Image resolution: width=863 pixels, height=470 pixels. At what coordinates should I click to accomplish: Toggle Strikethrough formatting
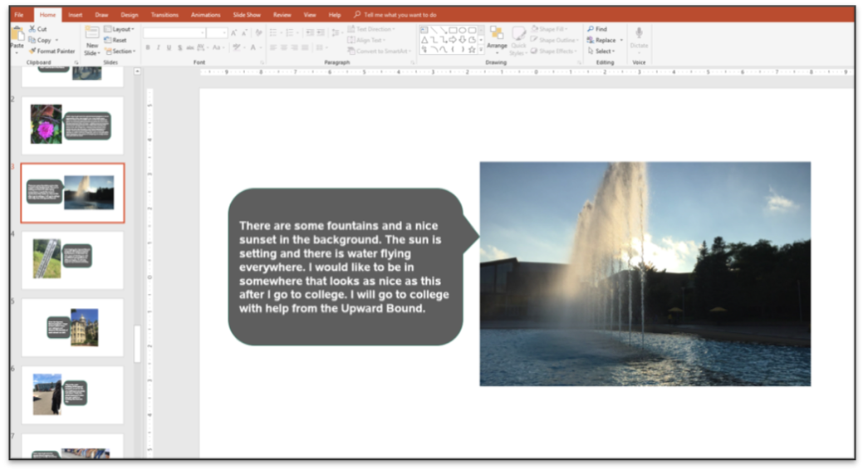[x=190, y=48]
